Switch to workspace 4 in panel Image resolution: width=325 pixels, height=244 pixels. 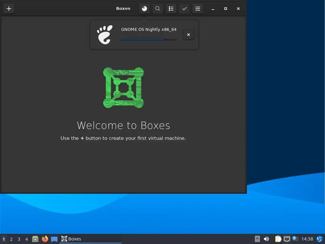(x=27, y=239)
